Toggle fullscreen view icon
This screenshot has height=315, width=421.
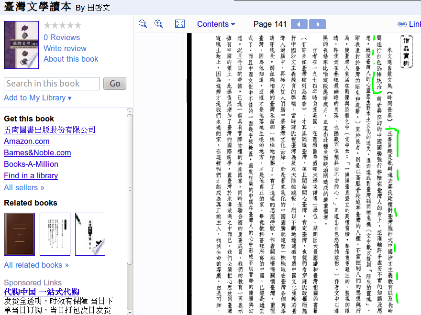tap(180, 24)
